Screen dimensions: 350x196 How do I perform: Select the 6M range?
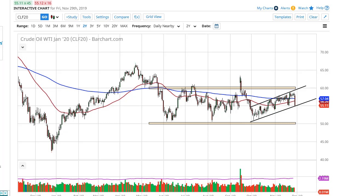coord(63,26)
